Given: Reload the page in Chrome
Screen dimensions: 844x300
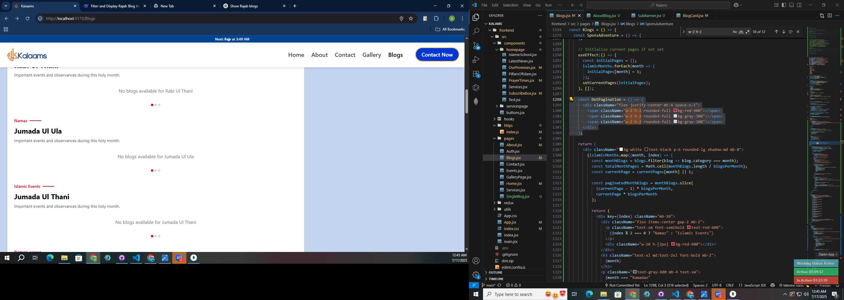Looking at the screenshot, I should point(28,18).
